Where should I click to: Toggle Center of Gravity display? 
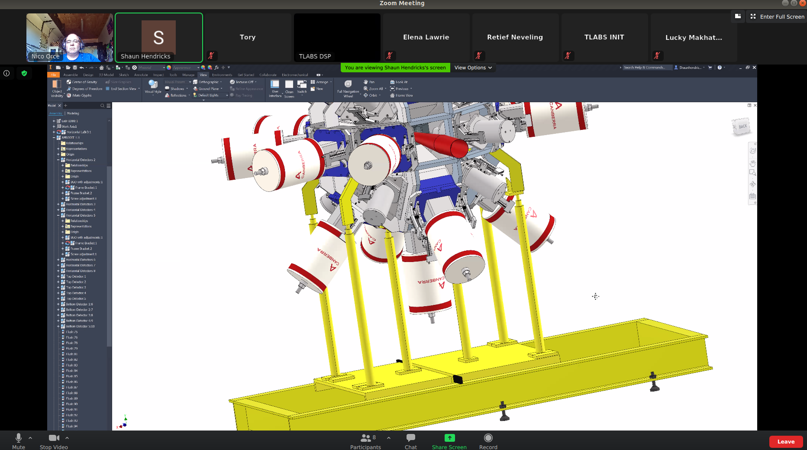click(82, 82)
